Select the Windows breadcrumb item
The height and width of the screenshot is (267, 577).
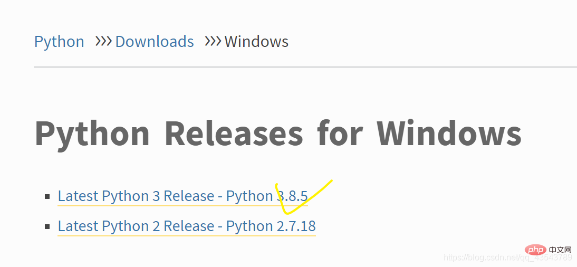[x=256, y=42]
